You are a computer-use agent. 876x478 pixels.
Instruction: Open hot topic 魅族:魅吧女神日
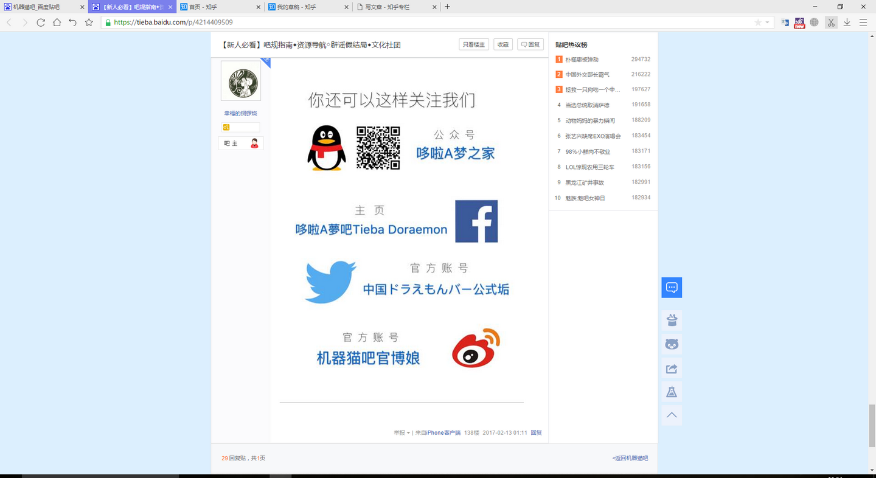coord(585,198)
